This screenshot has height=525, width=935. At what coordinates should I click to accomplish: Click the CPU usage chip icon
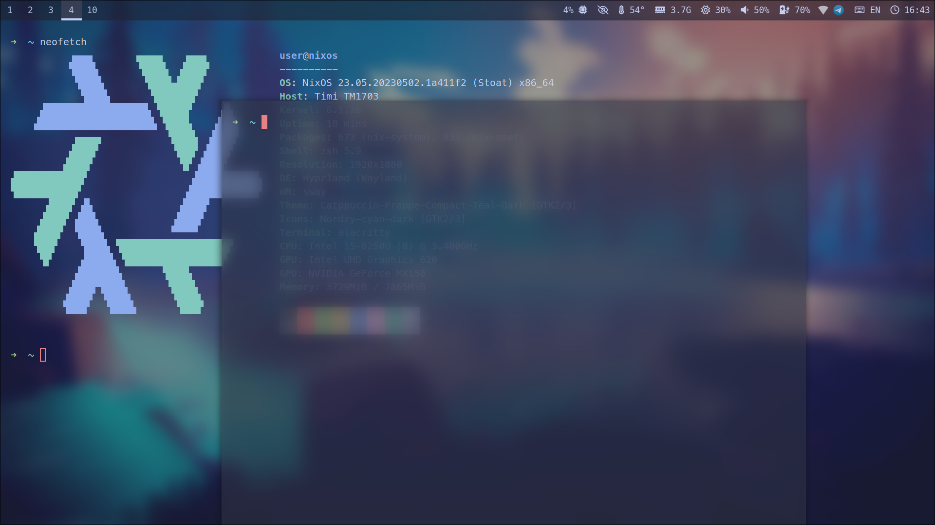pos(582,10)
